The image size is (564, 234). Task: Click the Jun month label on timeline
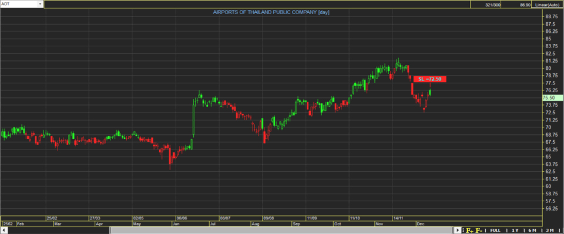pyautogui.click(x=176, y=223)
